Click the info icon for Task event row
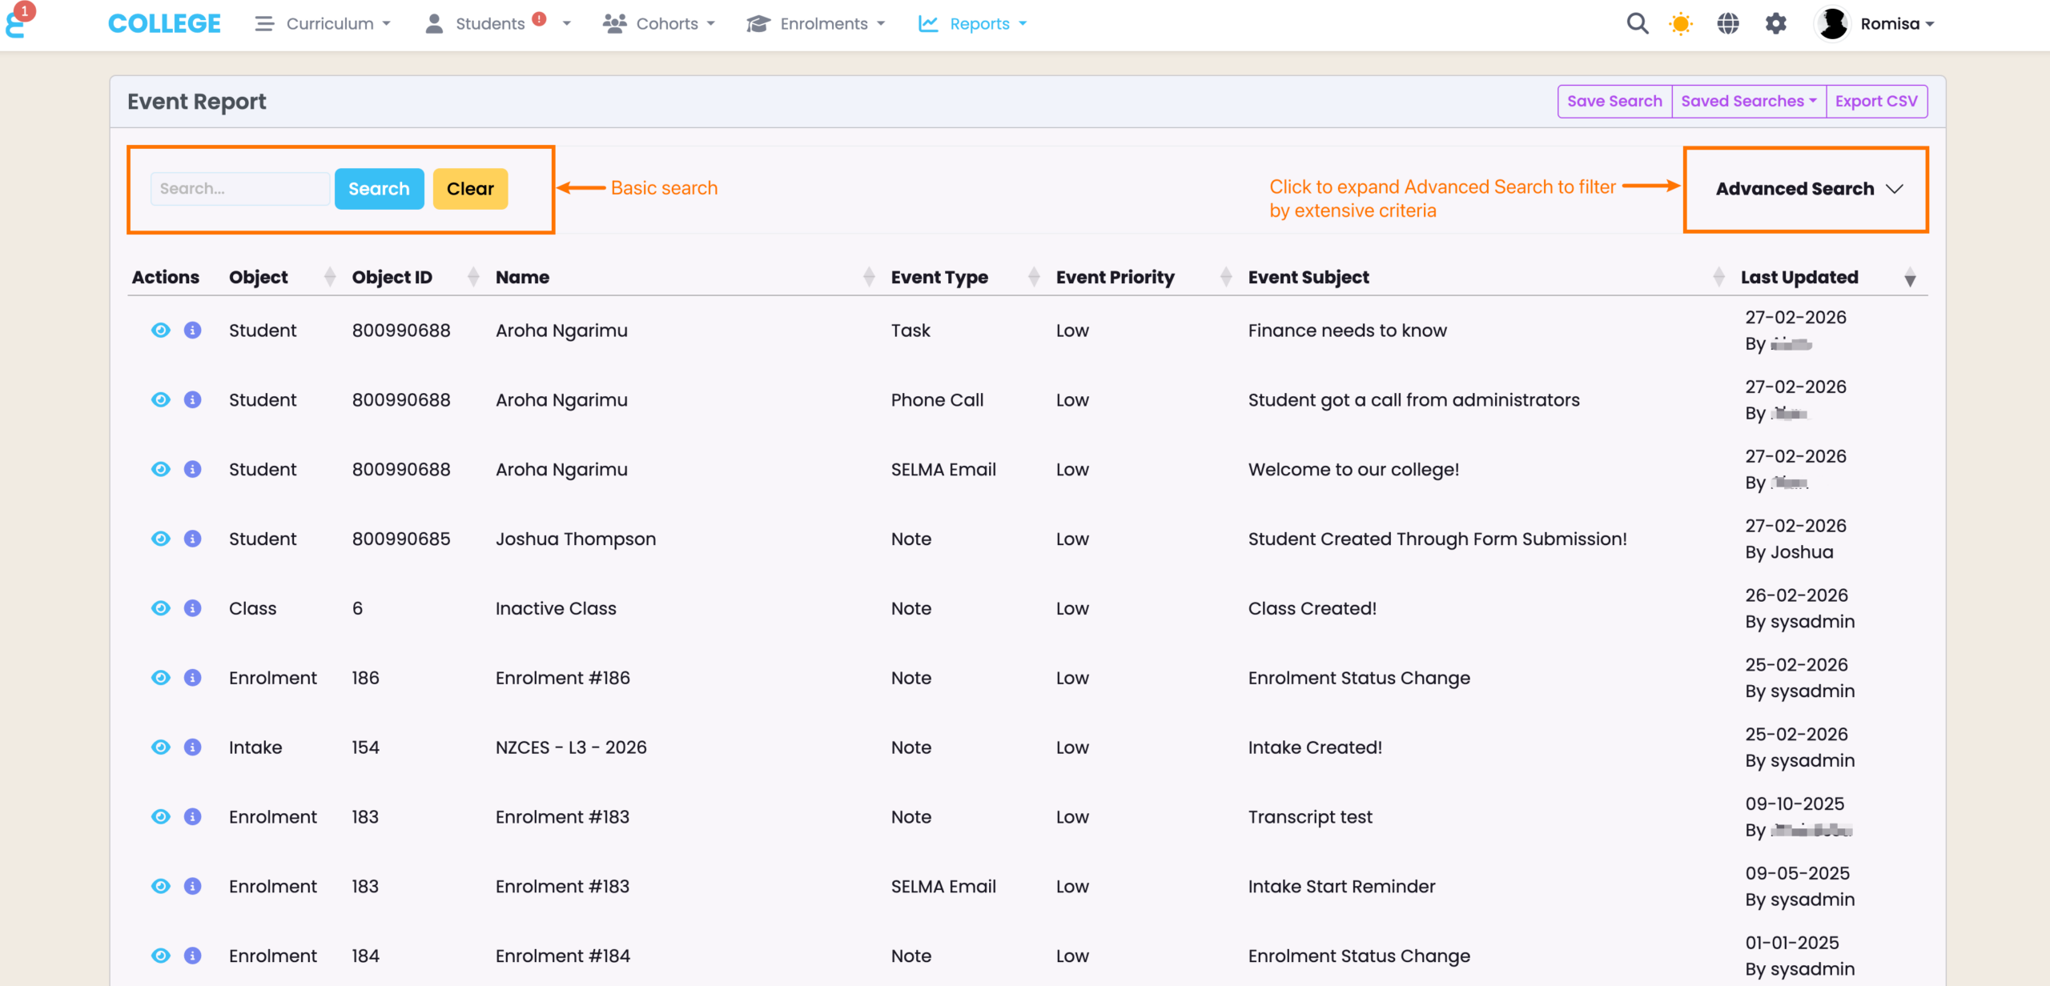Image resolution: width=2050 pixels, height=986 pixels. tap(192, 331)
